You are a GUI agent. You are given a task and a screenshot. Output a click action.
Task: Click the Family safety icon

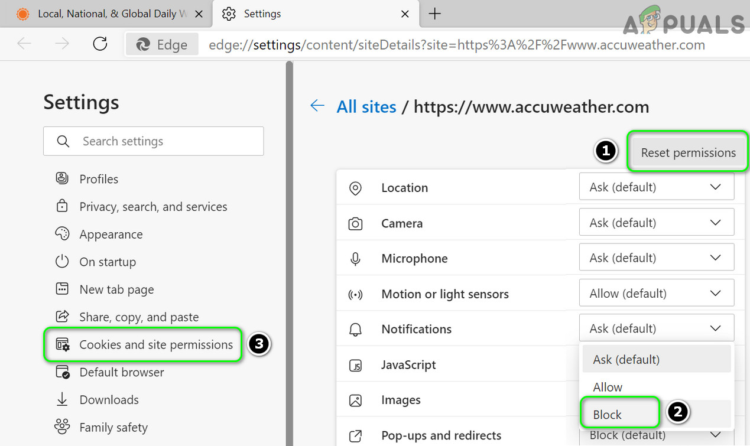[x=62, y=427]
